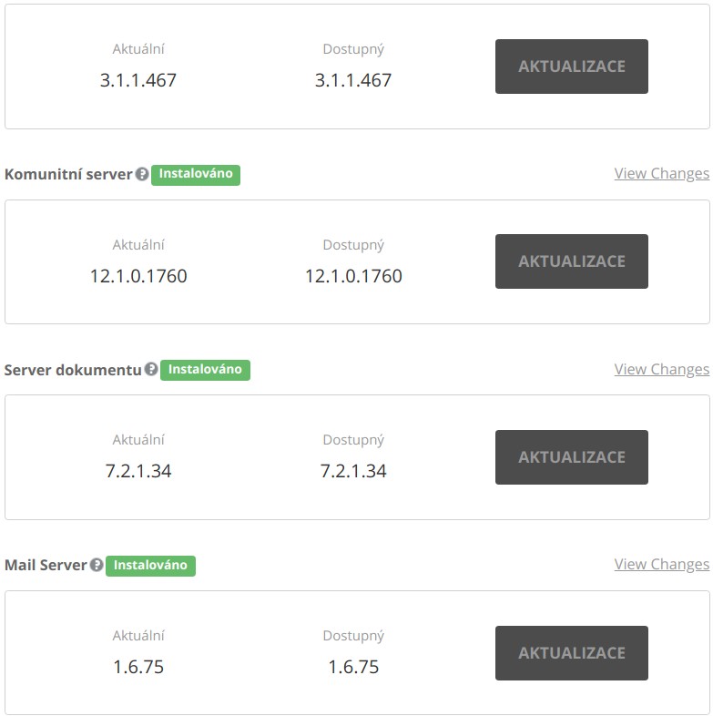
Task: Click the Dostupný version number of Mail Server
Action: 353,667
